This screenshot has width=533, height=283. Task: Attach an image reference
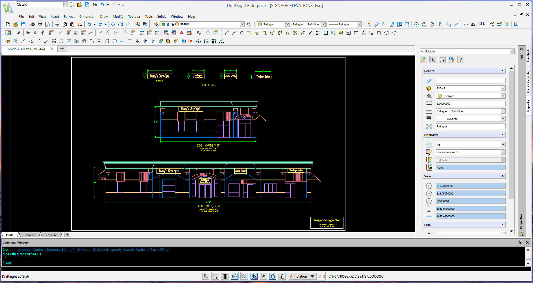coord(8,32)
